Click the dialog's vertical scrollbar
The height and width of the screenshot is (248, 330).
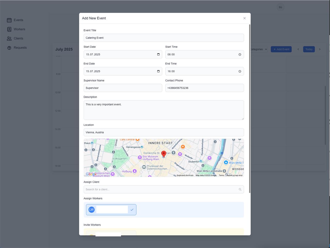click(250, 108)
